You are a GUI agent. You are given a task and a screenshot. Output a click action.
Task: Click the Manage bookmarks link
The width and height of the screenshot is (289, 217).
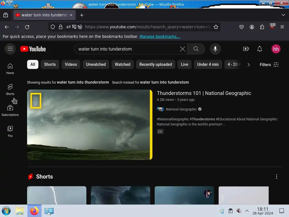[x=160, y=36]
